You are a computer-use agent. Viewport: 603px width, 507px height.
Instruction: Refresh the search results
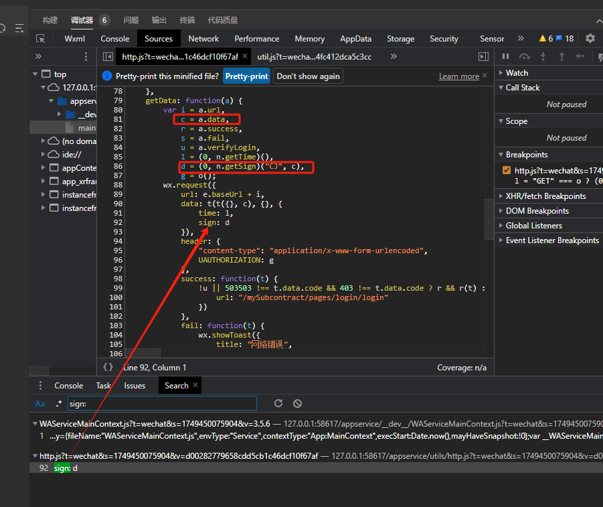278,403
